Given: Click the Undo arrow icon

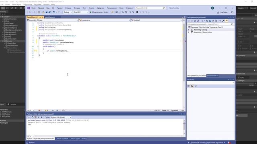Looking at the screenshot, I should (53, 12).
